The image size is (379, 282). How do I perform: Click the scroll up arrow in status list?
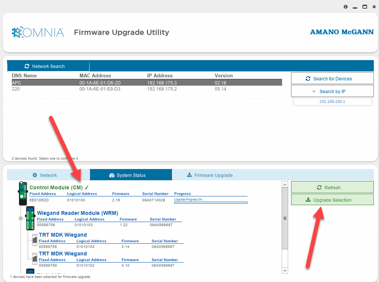click(285, 185)
